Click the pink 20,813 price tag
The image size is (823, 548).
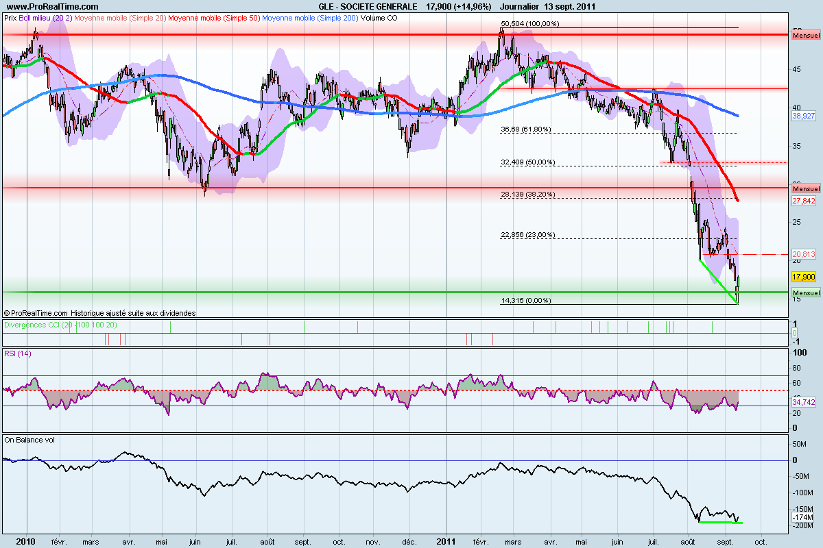[x=804, y=254]
